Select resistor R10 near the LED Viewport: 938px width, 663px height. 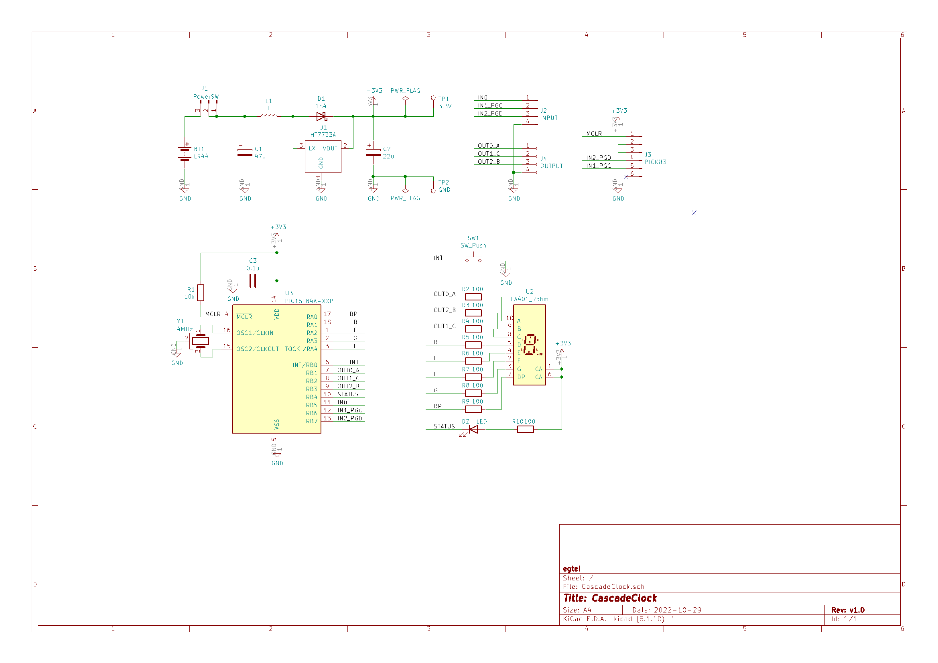(526, 429)
